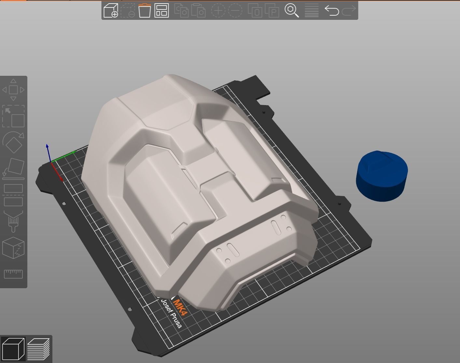Click the Add model cube icon
Viewport: 460px width, 363px height.
111,10
